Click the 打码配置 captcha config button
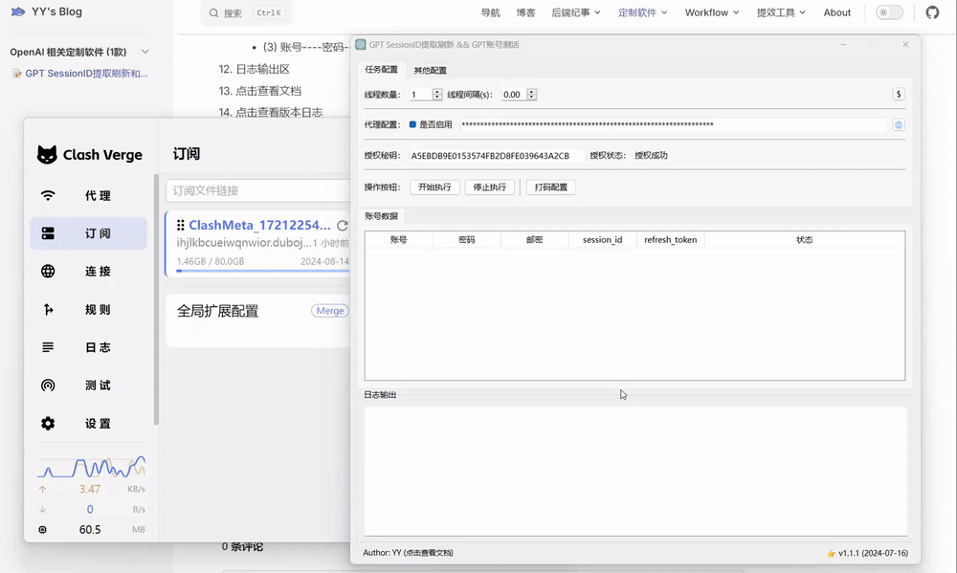Viewport: 957px width, 573px height. point(550,187)
